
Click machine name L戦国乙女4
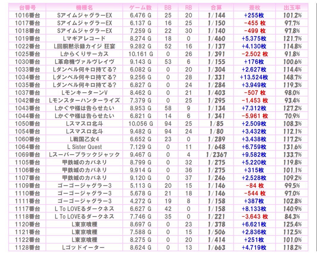[x=84, y=139]
